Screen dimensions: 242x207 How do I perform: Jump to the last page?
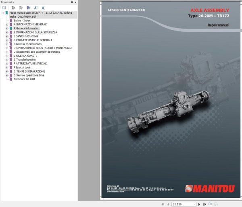click(204, 204)
